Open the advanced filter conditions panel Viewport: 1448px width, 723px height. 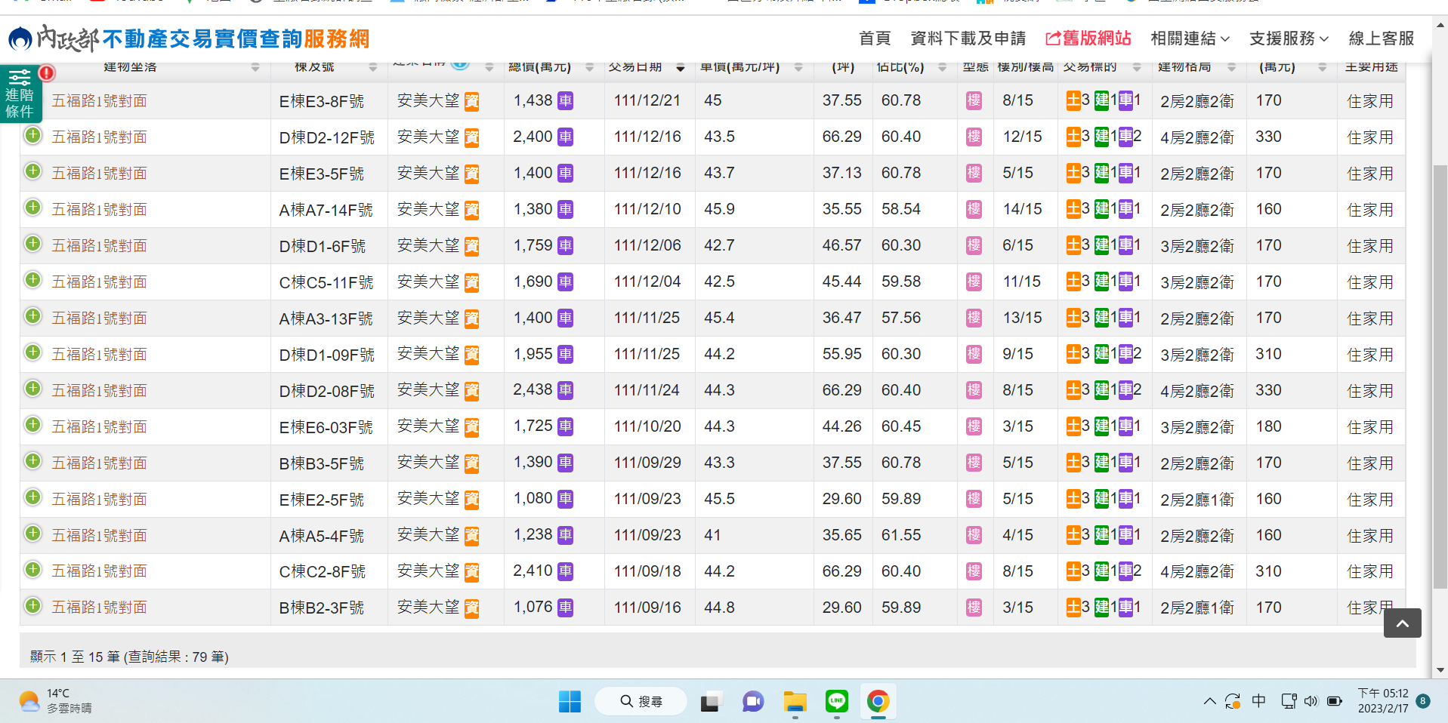tap(20, 94)
